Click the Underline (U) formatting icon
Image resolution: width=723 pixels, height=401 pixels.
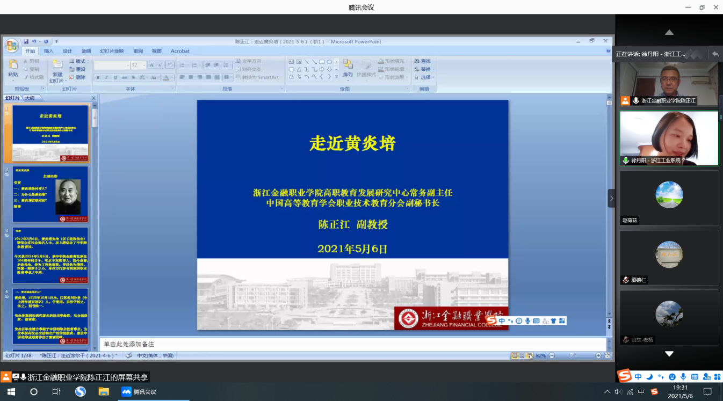point(115,77)
